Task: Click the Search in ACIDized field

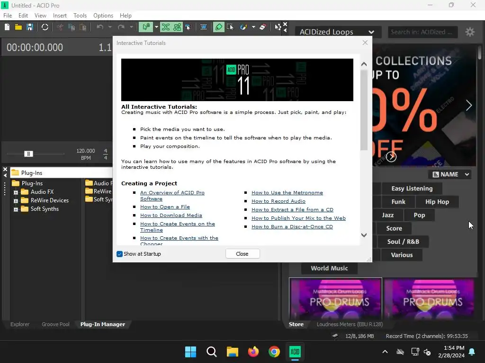Action: coord(422,32)
